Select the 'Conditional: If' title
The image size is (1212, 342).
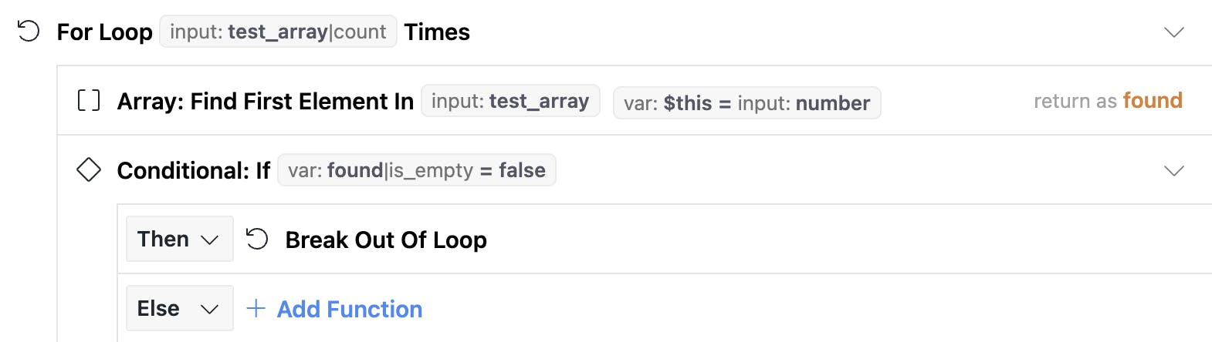tap(193, 170)
